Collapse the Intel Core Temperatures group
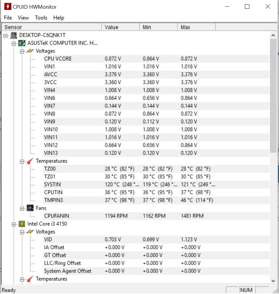Screen dimensions: 279x294 (x=22, y=279)
